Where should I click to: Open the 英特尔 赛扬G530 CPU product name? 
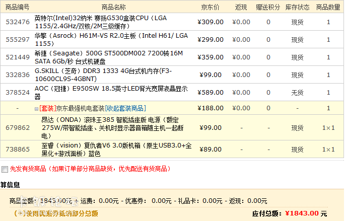click(x=101, y=22)
